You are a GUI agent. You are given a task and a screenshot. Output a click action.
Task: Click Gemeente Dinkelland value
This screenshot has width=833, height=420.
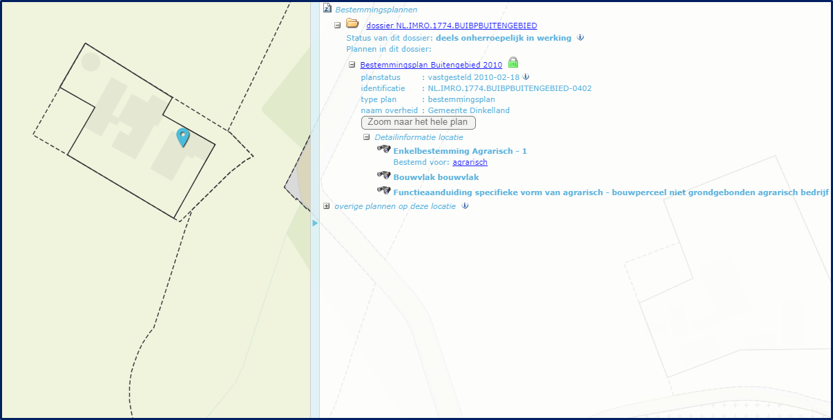pyautogui.click(x=469, y=110)
